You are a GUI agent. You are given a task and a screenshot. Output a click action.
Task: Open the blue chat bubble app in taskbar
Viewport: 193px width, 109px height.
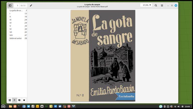pos(24,106)
